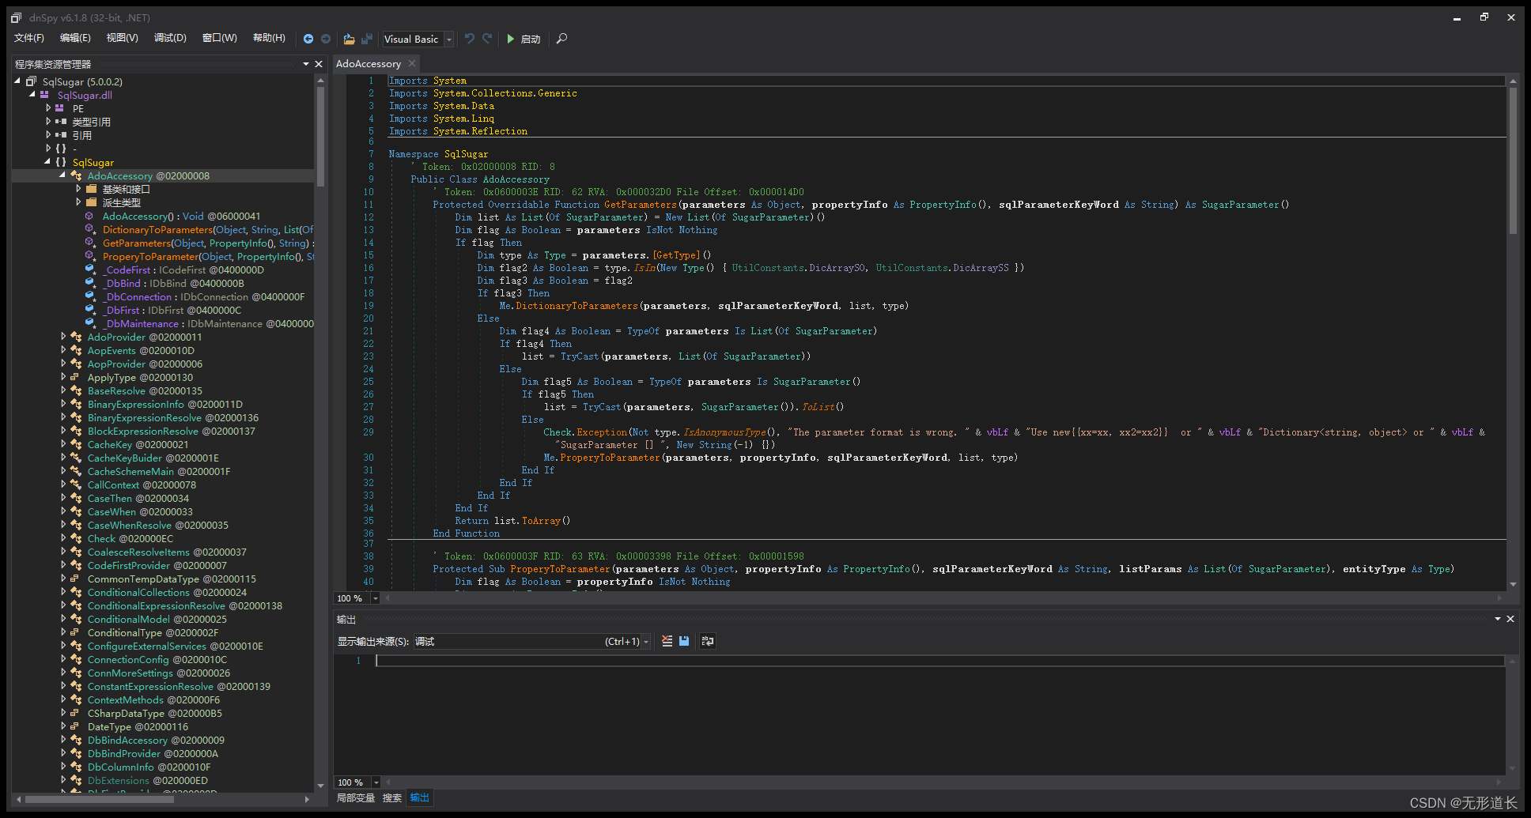Open the 窗口(W) menu
The image size is (1531, 818).
coord(220,38)
